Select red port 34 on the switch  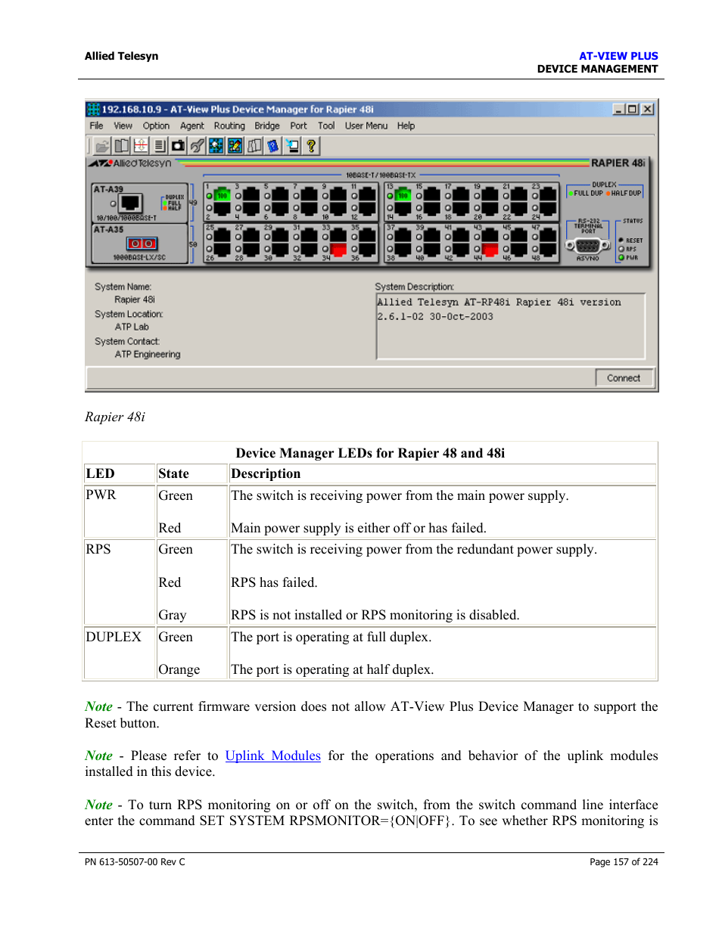338,250
